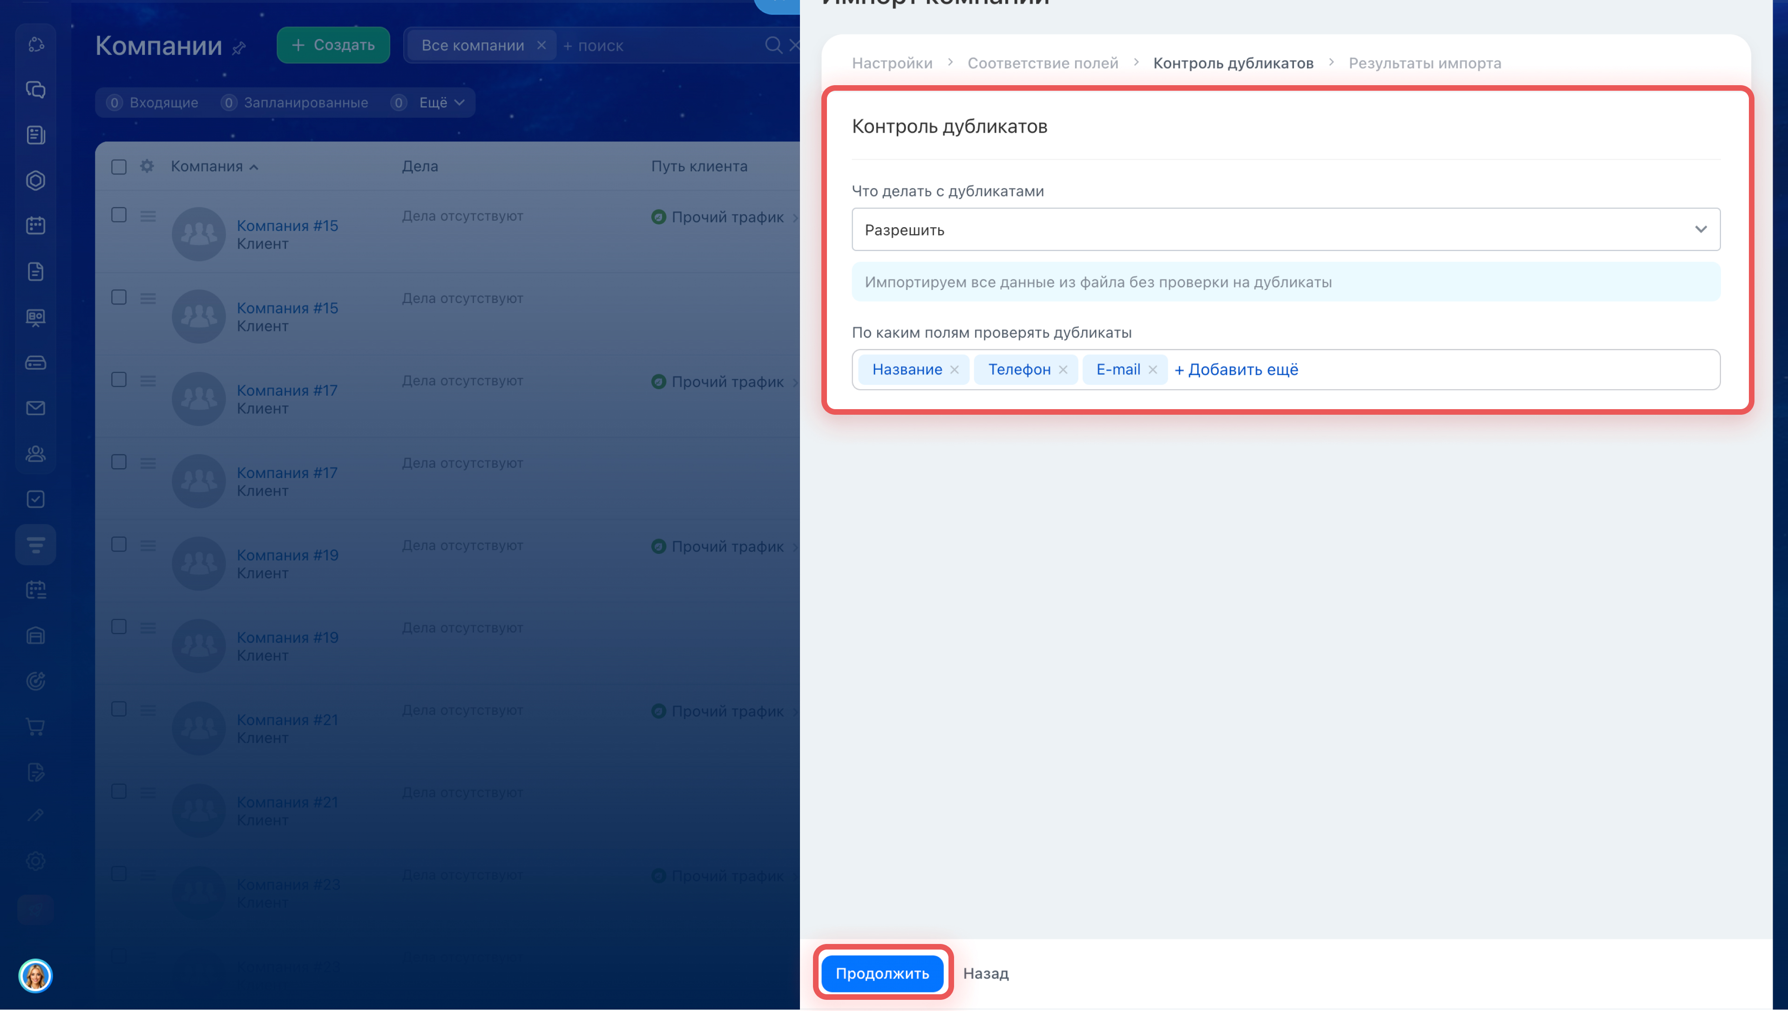The image size is (1788, 1011).
Task: Remove the E-mail tag from duplicate fields
Action: (1152, 370)
